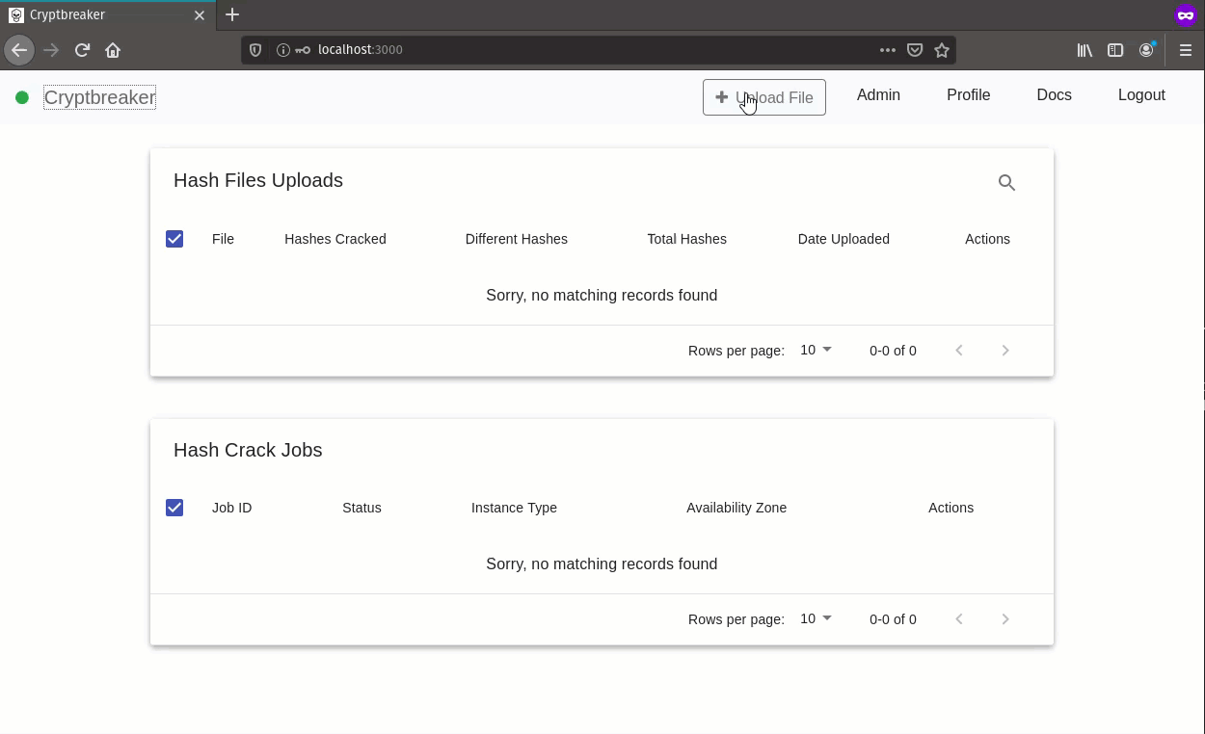The height and width of the screenshot is (734, 1205).
Task: Open the Admin menu item
Action: [878, 95]
